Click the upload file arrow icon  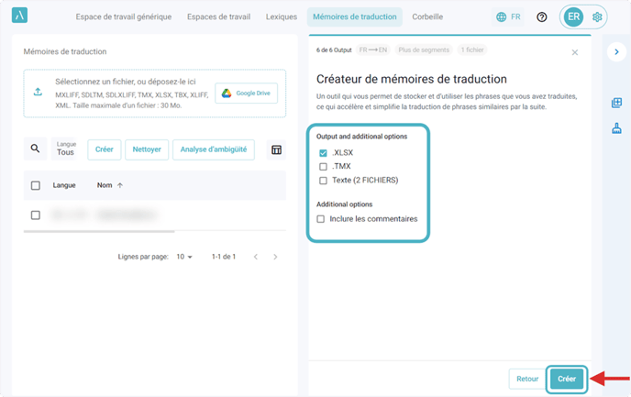point(38,92)
